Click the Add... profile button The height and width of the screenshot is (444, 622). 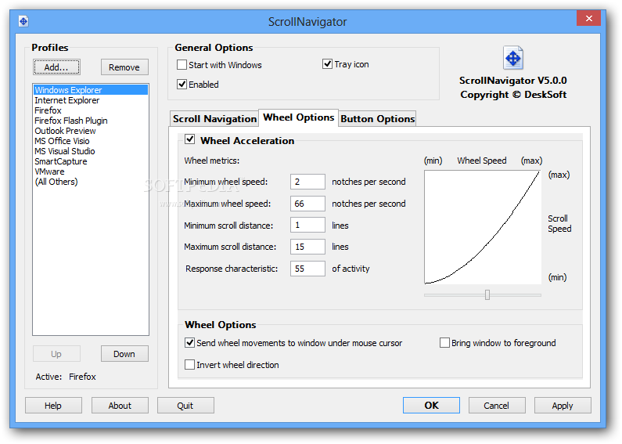tap(56, 67)
